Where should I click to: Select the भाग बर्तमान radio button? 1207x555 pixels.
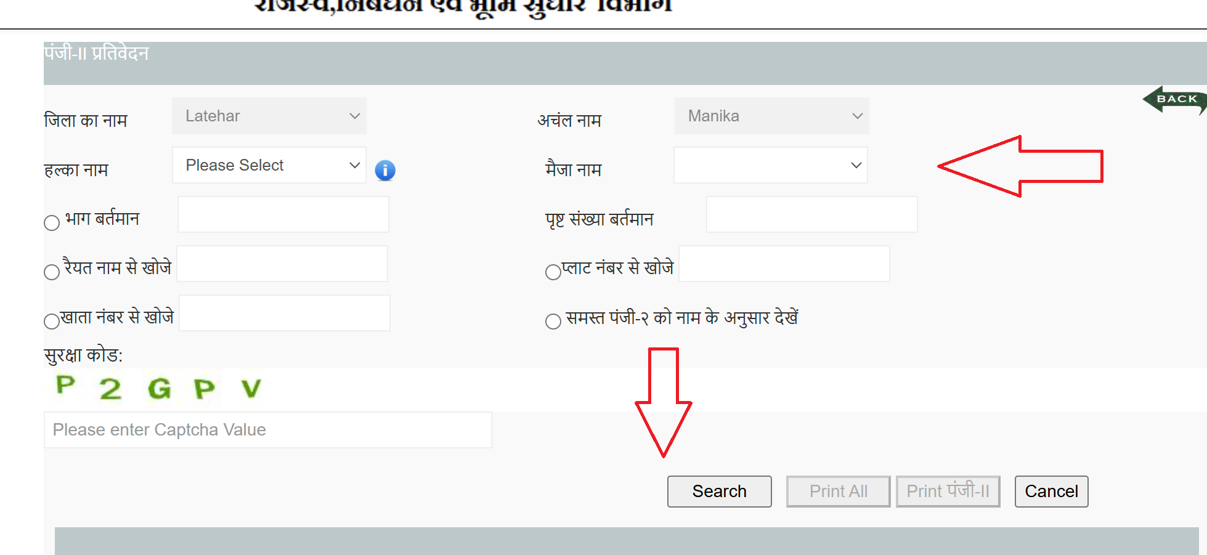51,223
